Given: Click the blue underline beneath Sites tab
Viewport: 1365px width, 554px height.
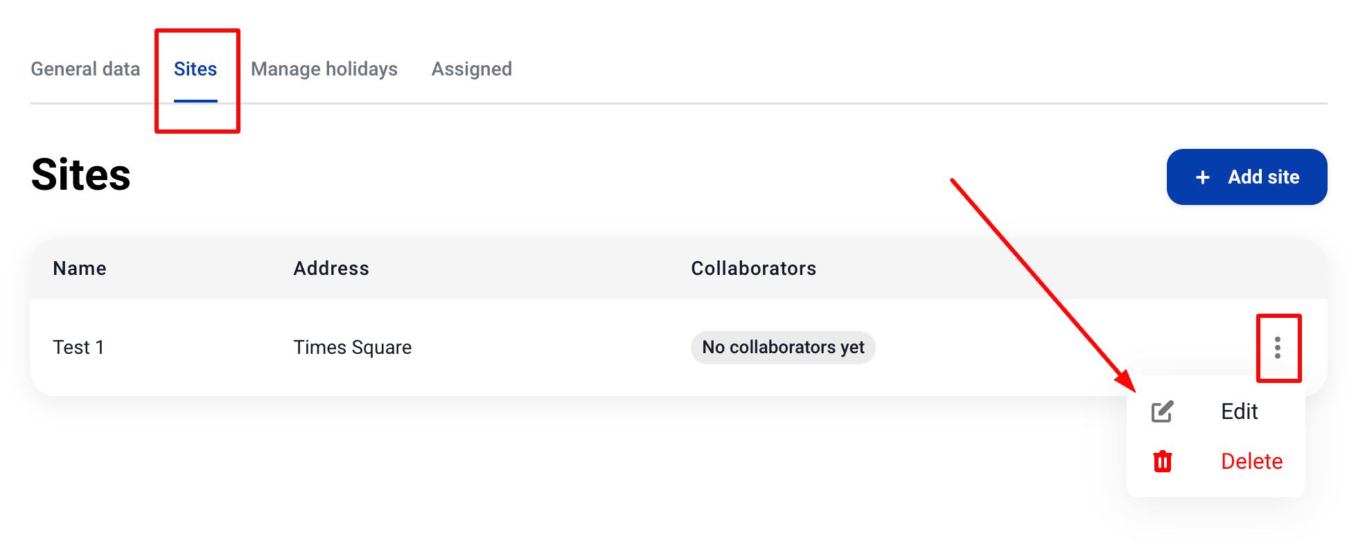Looking at the screenshot, I should point(195,101).
